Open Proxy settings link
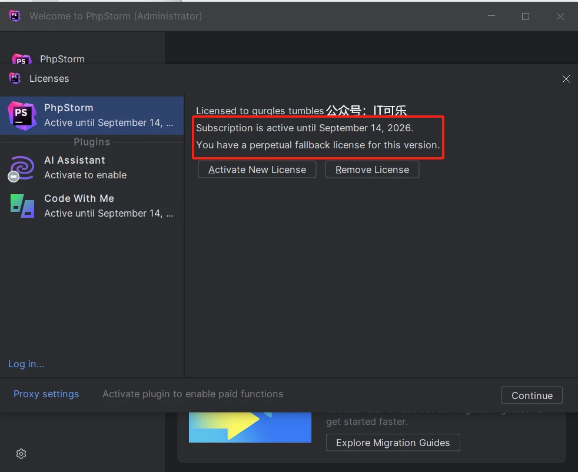The image size is (578, 472). point(46,394)
